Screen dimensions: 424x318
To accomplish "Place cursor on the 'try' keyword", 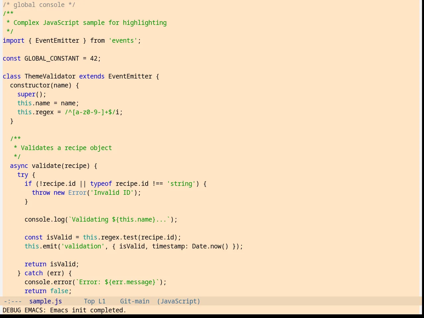I will (x=23, y=175).
